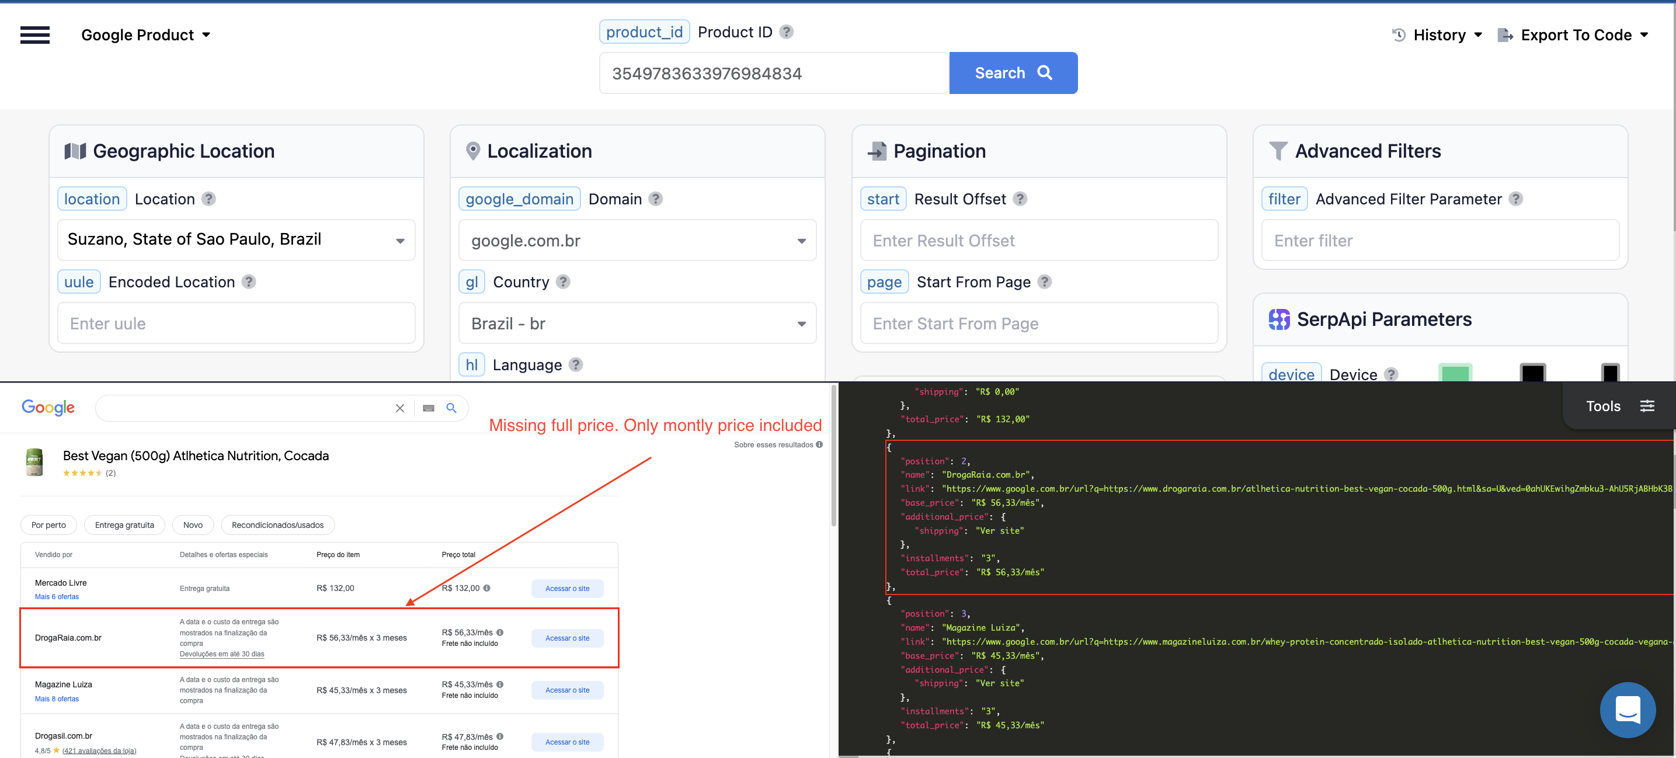Open the hamburger navigation menu
The height and width of the screenshot is (758, 1676).
pos(34,35)
